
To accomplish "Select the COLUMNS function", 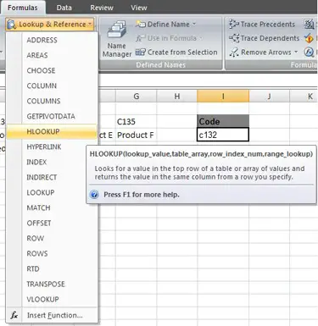I will [x=52, y=101].
